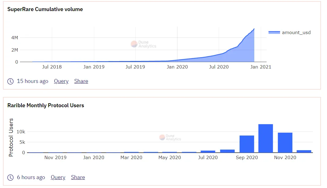Open Query link under SuperRare Cumulative volume
Screen dimensions: 327x188
[61, 81]
